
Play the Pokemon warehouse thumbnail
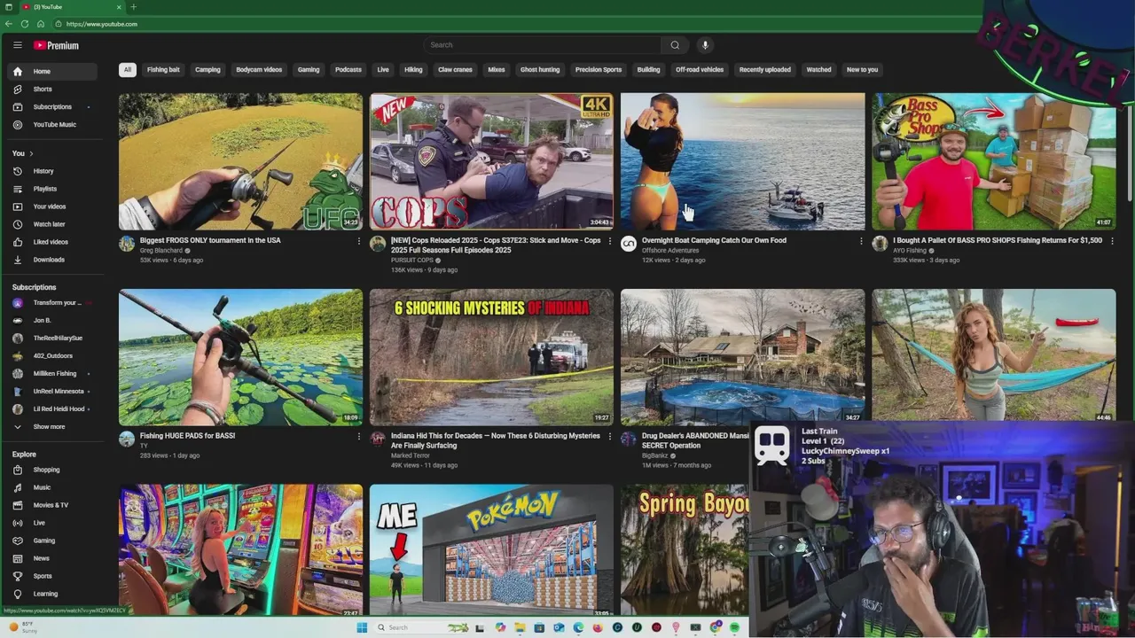tap(491, 550)
